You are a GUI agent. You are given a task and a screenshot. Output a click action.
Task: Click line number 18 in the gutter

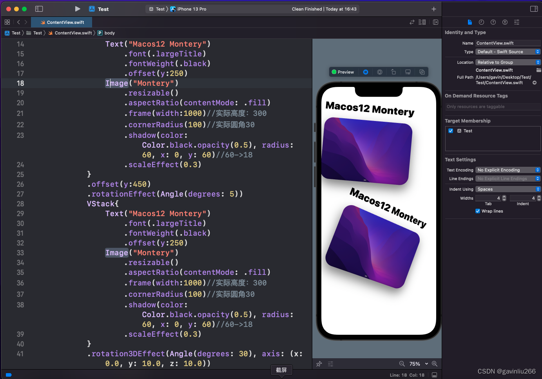click(20, 83)
